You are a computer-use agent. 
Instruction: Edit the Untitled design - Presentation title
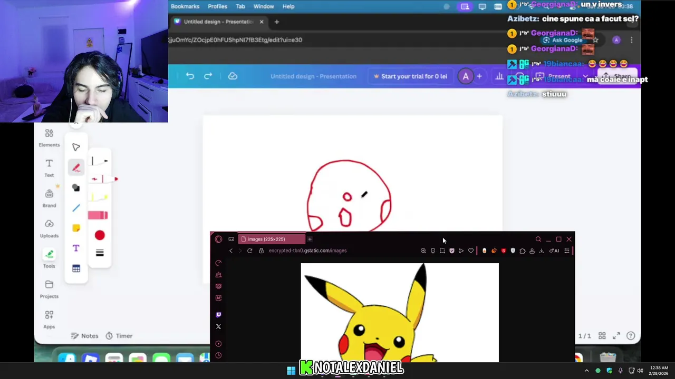click(313, 76)
